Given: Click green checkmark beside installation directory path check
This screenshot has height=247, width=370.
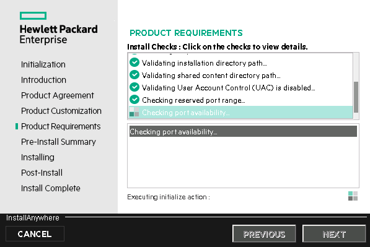Looking at the screenshot, I should click(x=134, y=63).
